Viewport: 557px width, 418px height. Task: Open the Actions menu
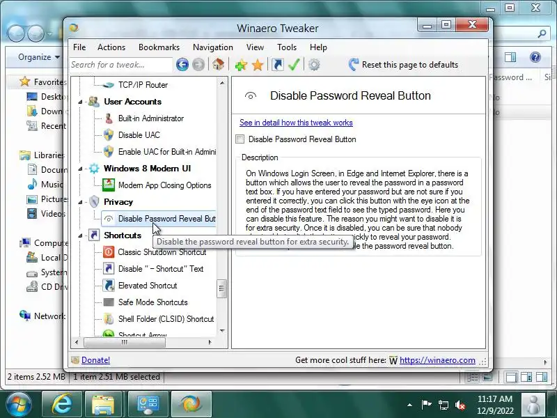click(x=111, y=47)
